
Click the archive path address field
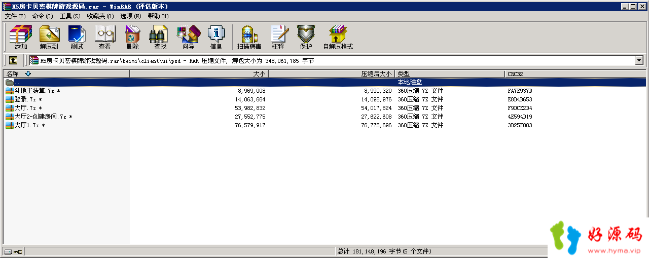(336, 60)
